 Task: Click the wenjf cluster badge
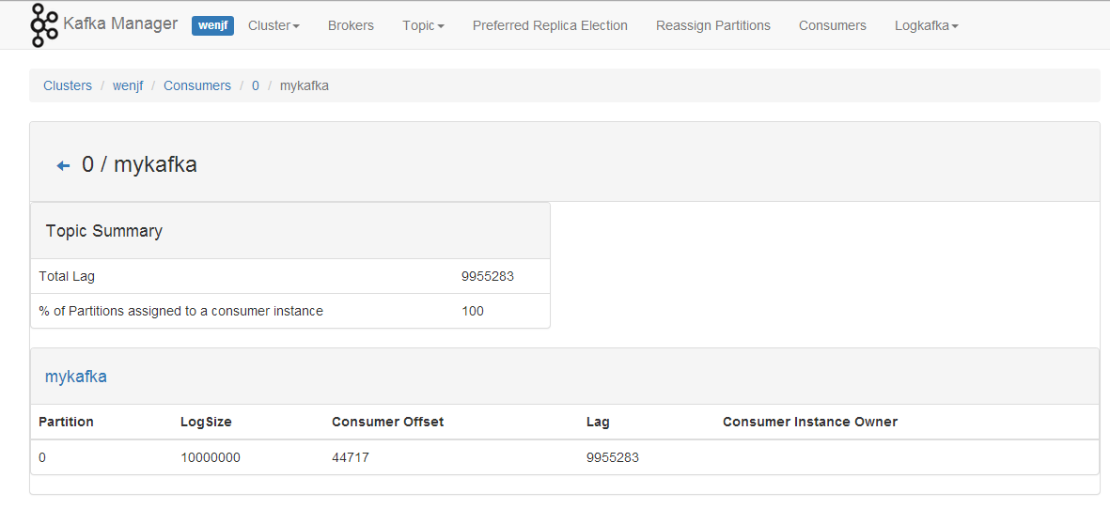click(x=212, y=25)
